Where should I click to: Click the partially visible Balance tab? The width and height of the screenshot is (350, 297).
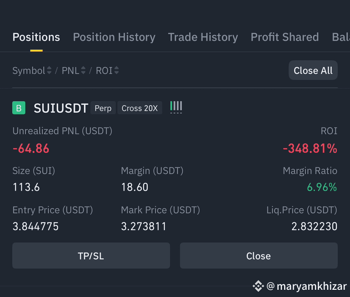[341, 37]
